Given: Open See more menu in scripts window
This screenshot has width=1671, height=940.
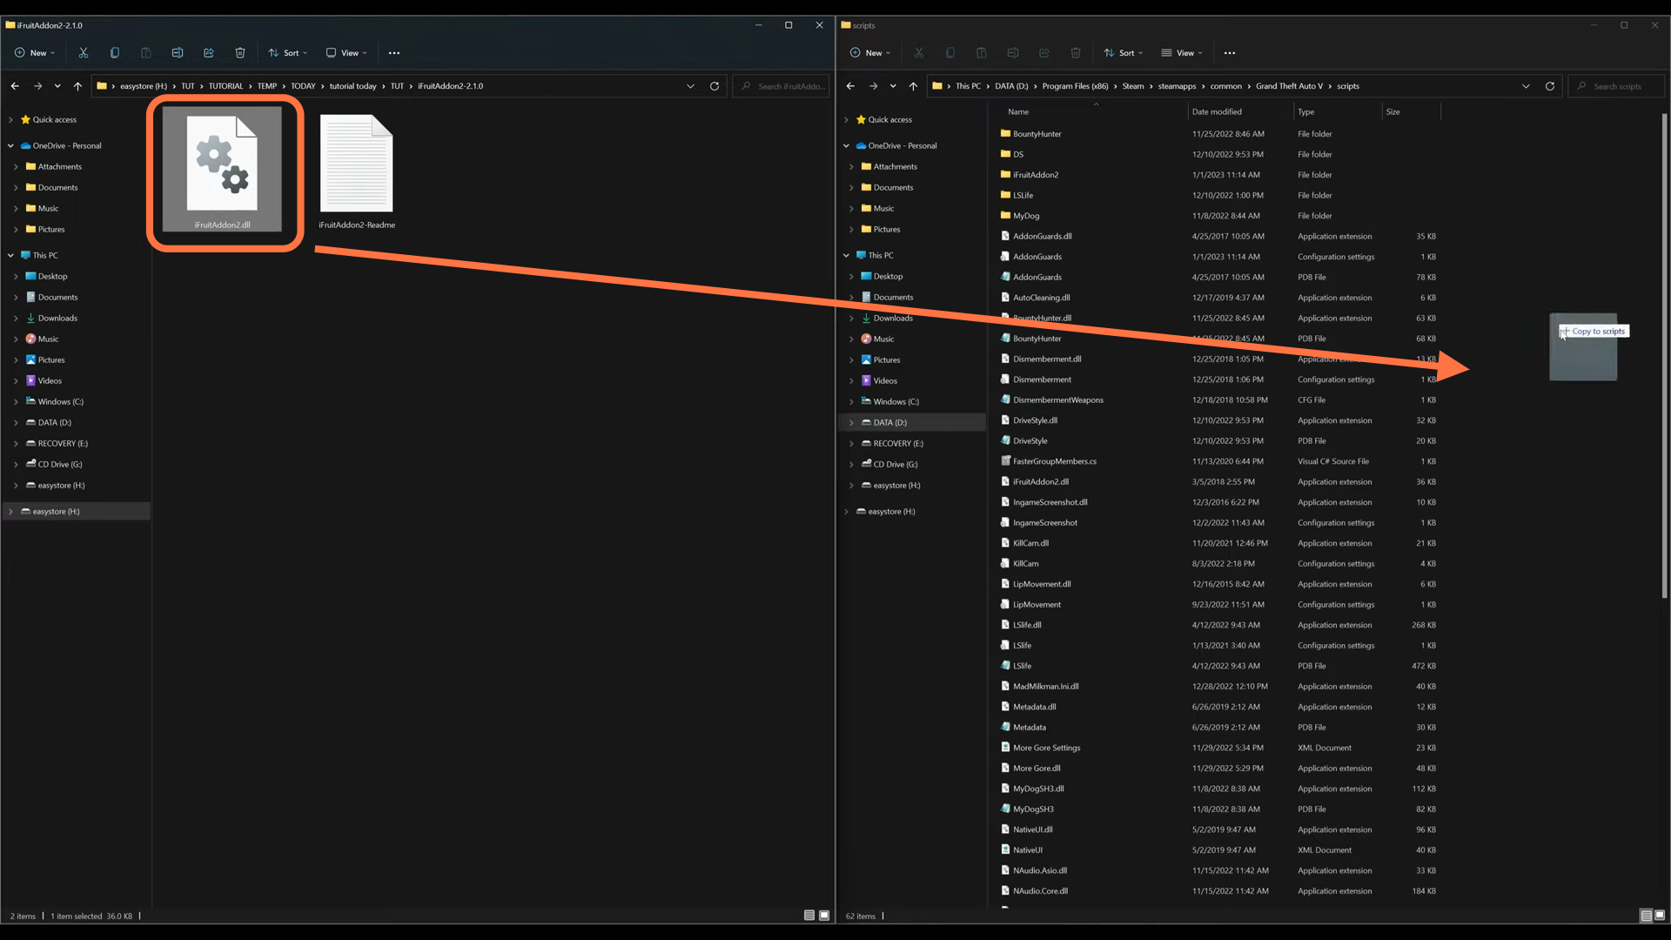Looking at the screenshot, I should pos(1230,53).
